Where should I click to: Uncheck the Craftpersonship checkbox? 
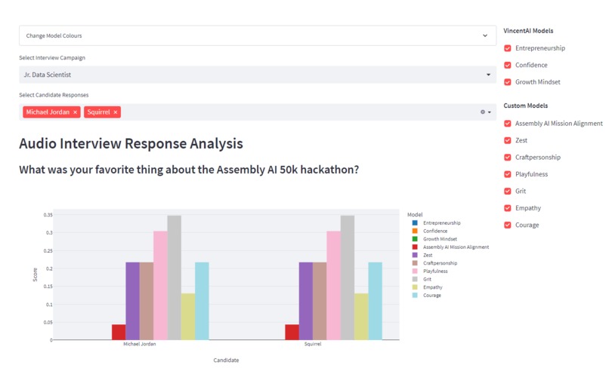pos(508,158)
